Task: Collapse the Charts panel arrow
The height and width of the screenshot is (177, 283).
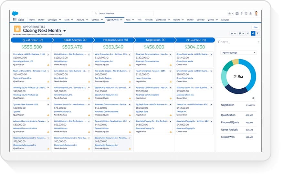Action: tap(258, 42)
